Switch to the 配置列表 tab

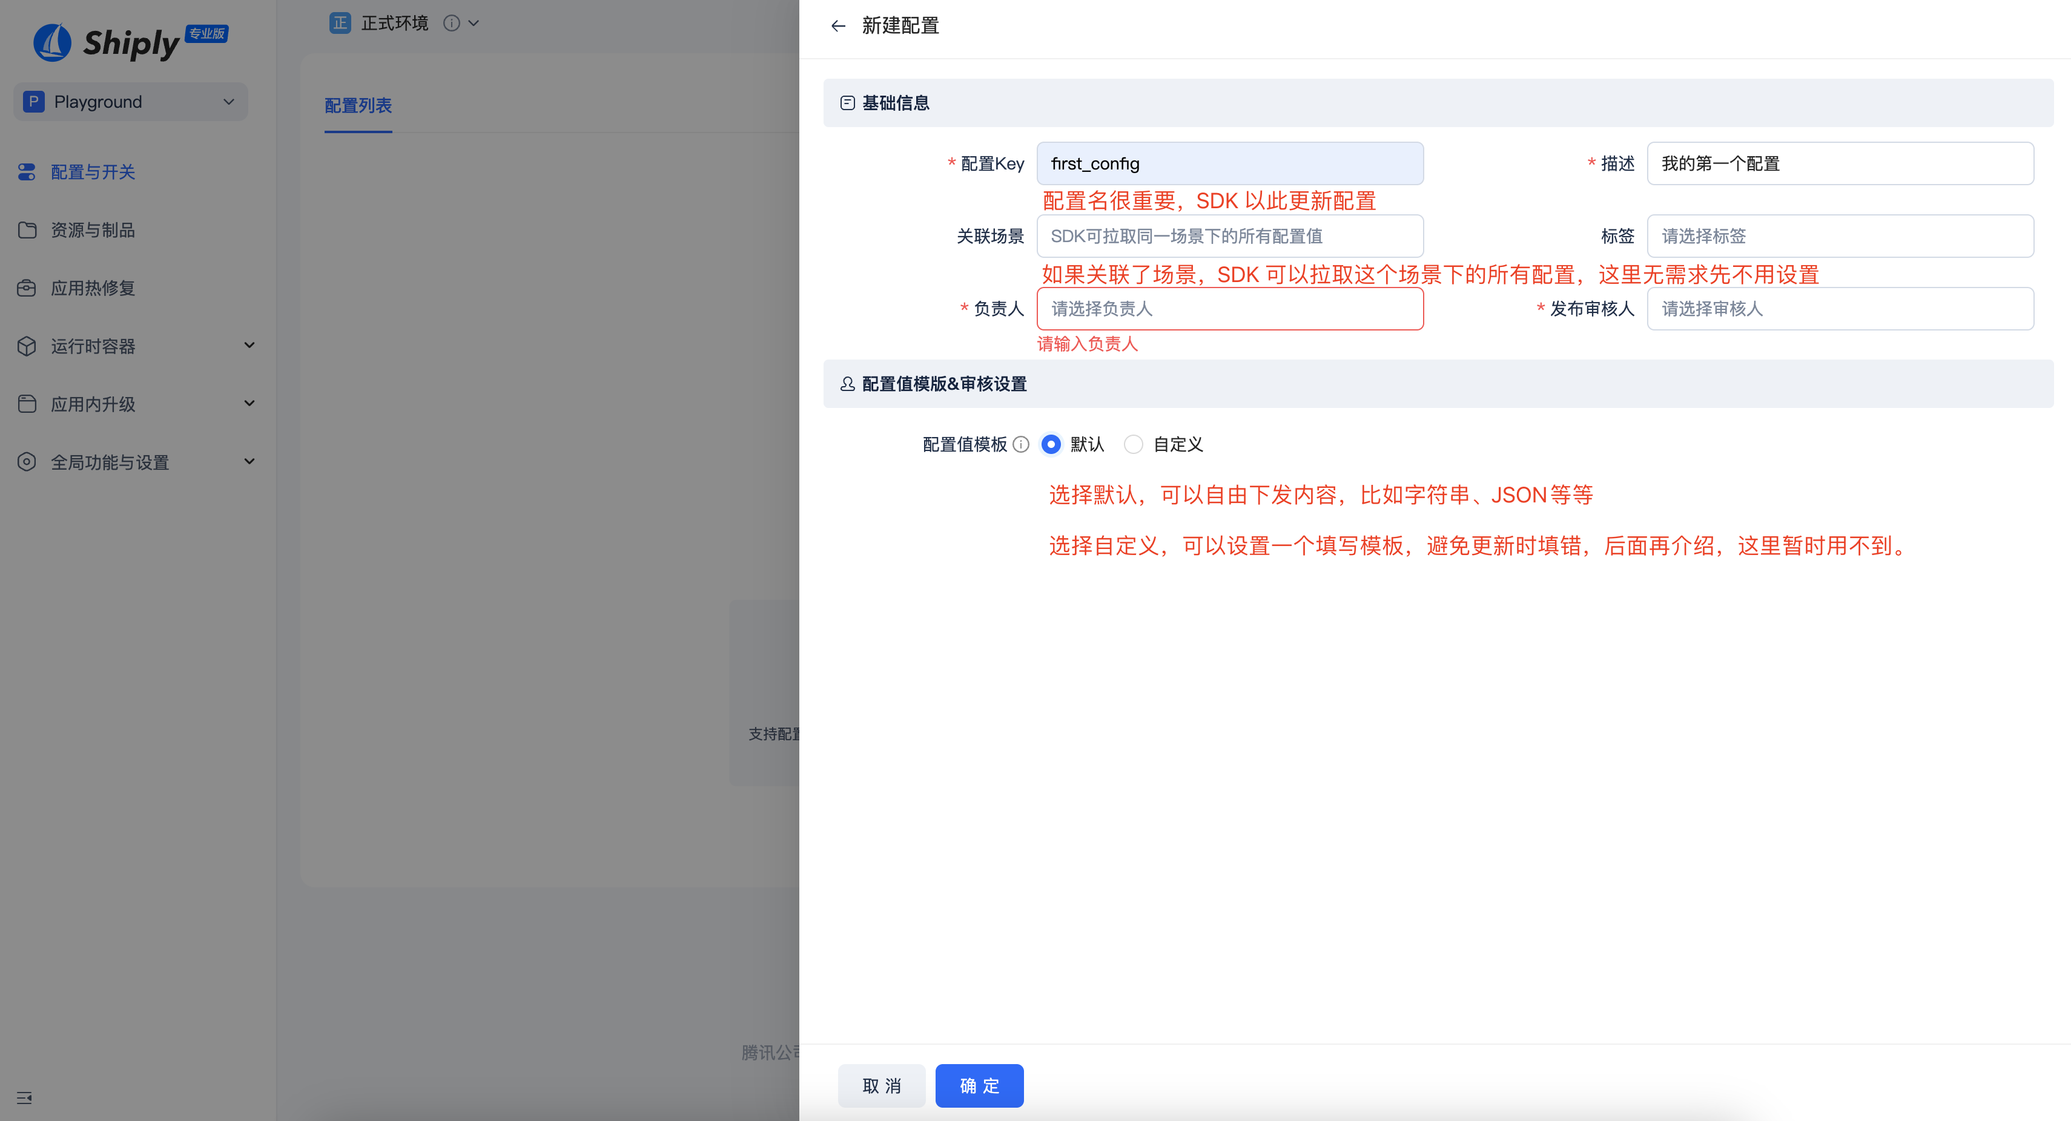click(357, 105)
